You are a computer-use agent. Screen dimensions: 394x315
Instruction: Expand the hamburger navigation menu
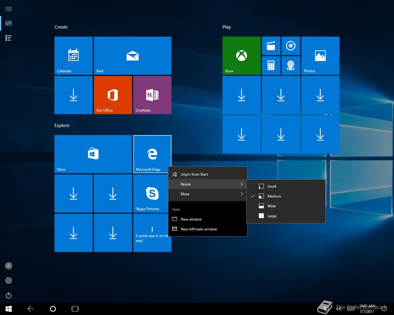[9, 9]
